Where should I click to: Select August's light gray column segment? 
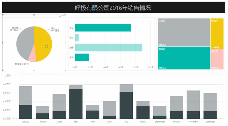(x=143, y=104)
